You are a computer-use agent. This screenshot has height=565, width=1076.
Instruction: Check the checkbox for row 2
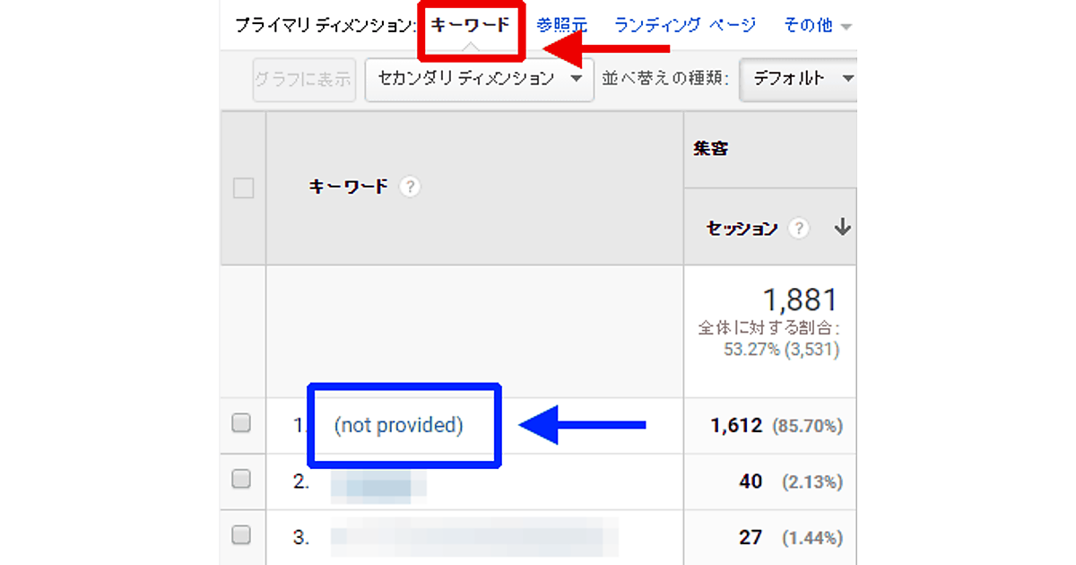[241, 480]
